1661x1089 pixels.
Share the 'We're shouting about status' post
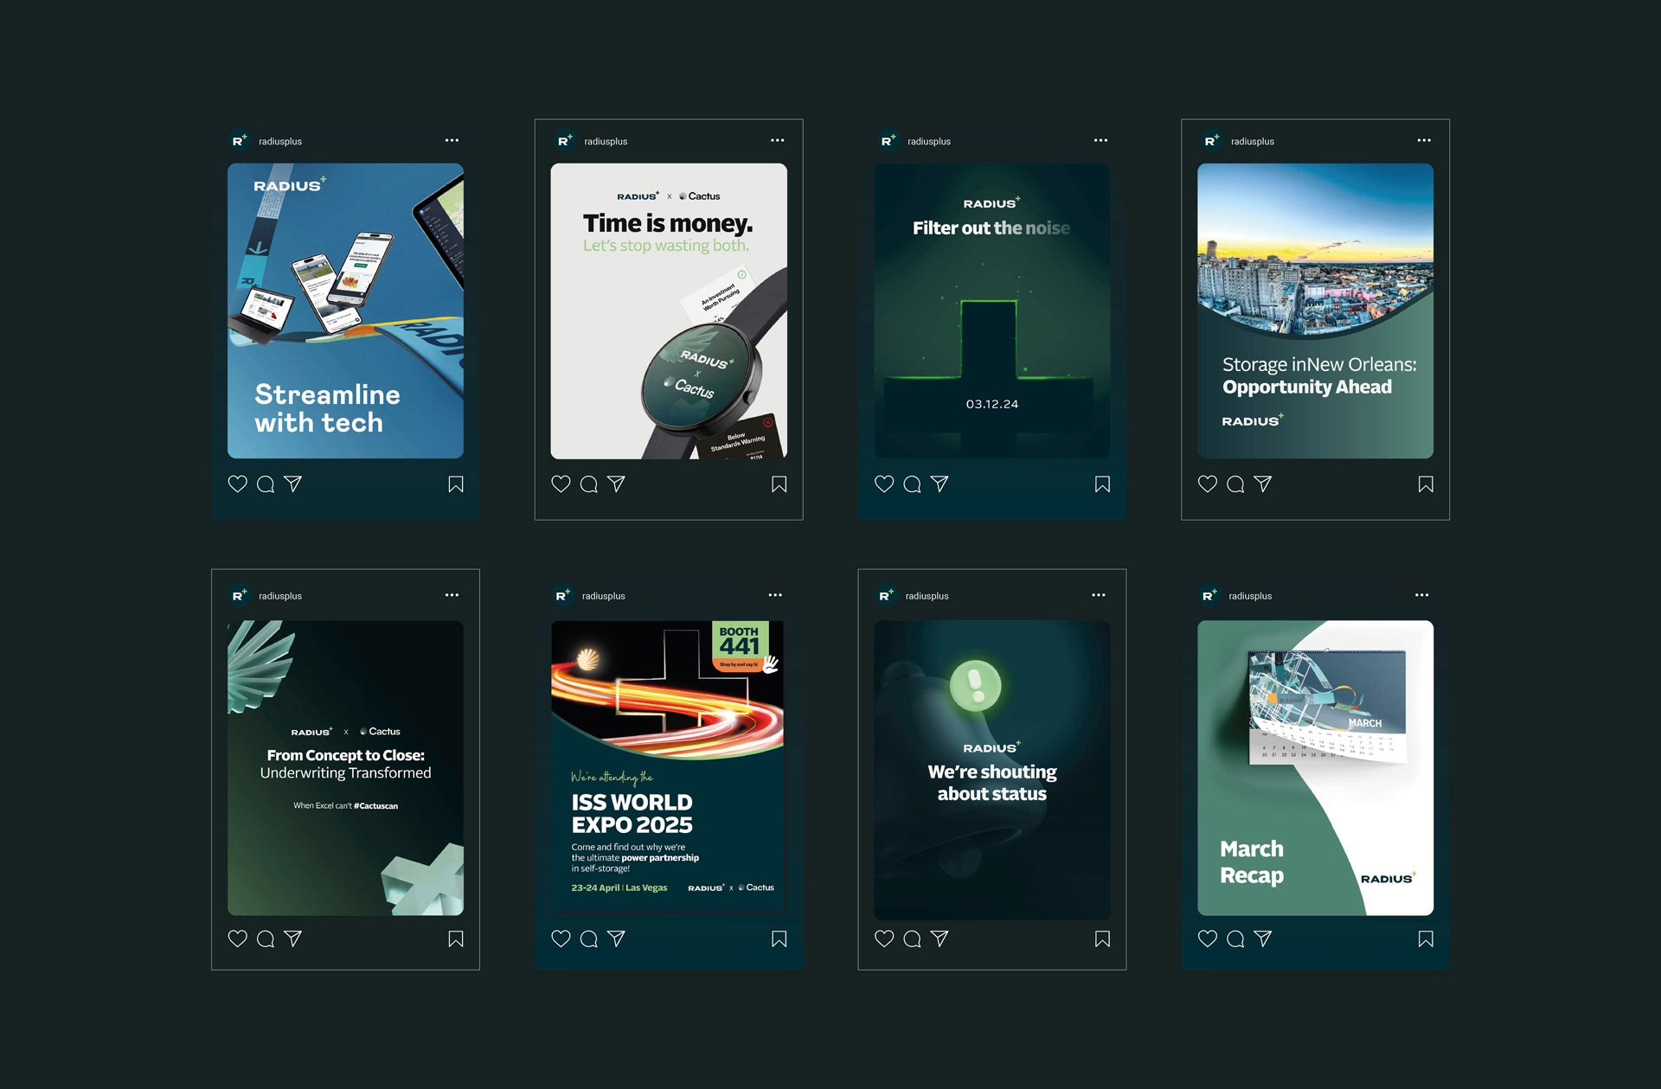940,938
